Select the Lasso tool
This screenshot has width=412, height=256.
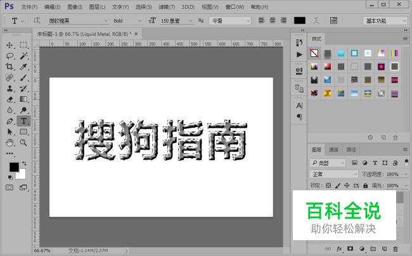[x=10, y=56]
